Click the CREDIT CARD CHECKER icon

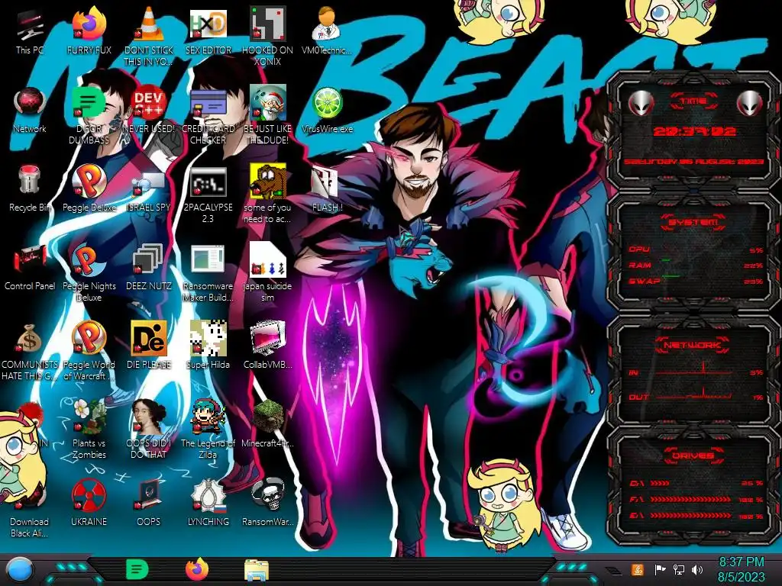(208, 103)
